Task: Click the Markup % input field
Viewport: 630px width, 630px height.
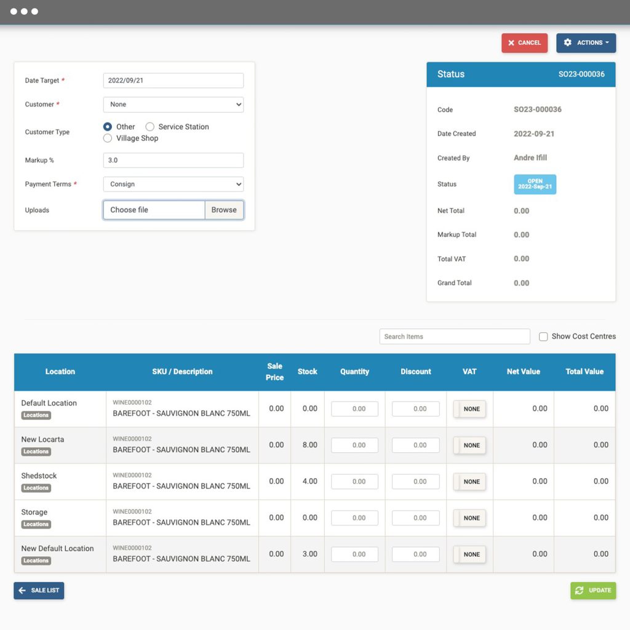Action: point(173,160)
